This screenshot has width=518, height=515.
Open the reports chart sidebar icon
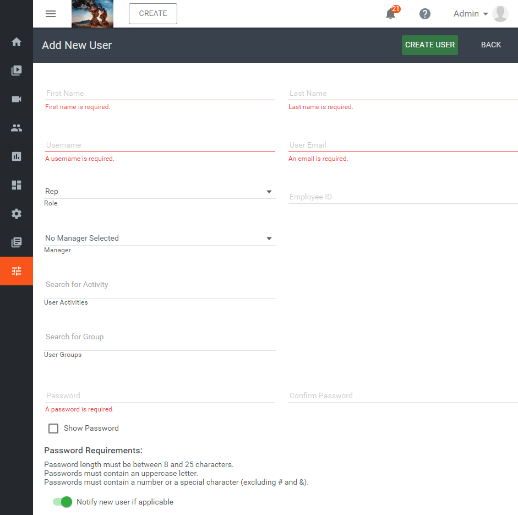pyautogui.click(x=17, y=156)
